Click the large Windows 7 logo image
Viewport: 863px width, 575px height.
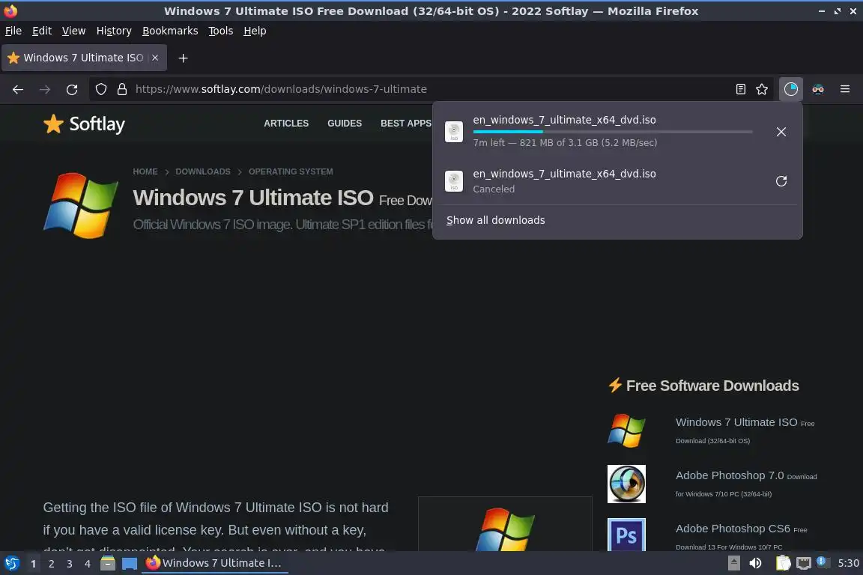tap(81, 205)
